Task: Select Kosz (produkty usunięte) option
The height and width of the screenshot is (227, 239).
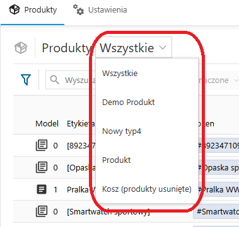Action: point(147,189)
